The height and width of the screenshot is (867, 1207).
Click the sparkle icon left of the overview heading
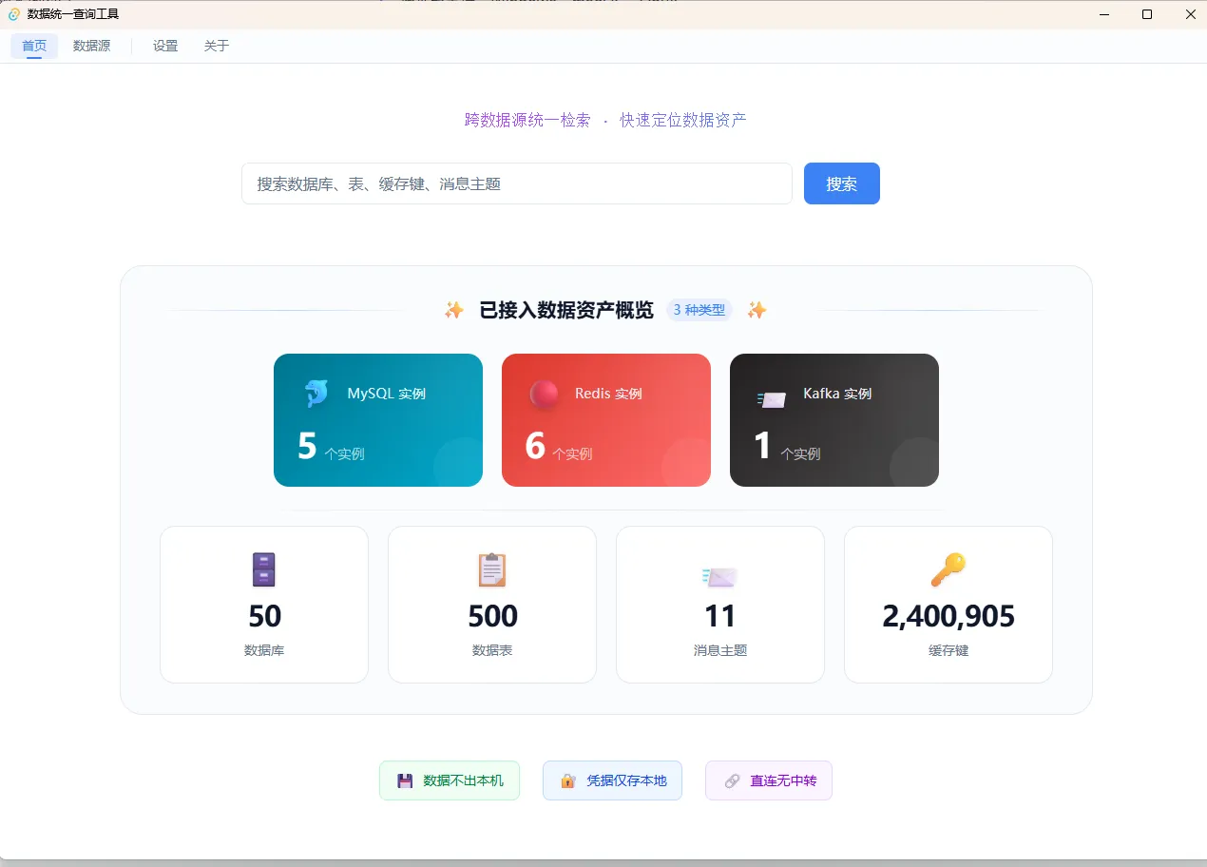click(x=454, y=310)
